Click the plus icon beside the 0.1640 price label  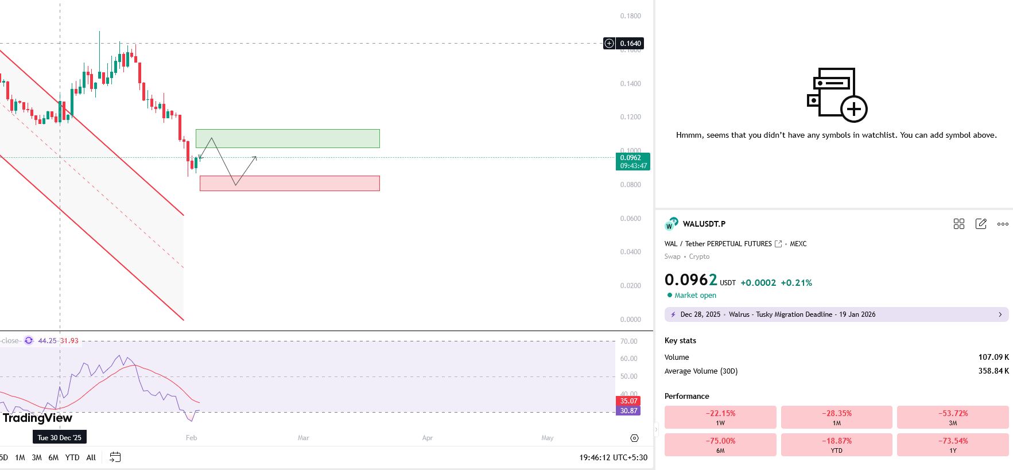pos(609,44)
